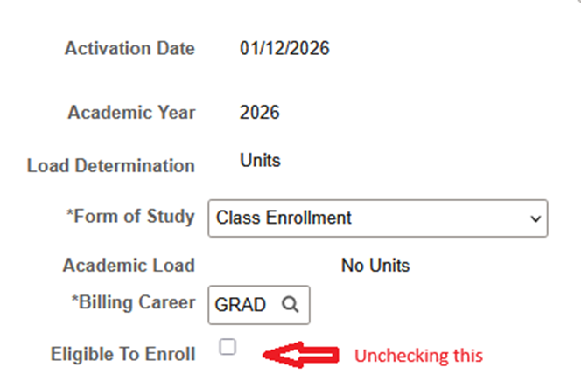581x374 pixels.
Task: Click the "Class Enrollment" selected option text
Action: pyautogui.click(x=283, y=218)
